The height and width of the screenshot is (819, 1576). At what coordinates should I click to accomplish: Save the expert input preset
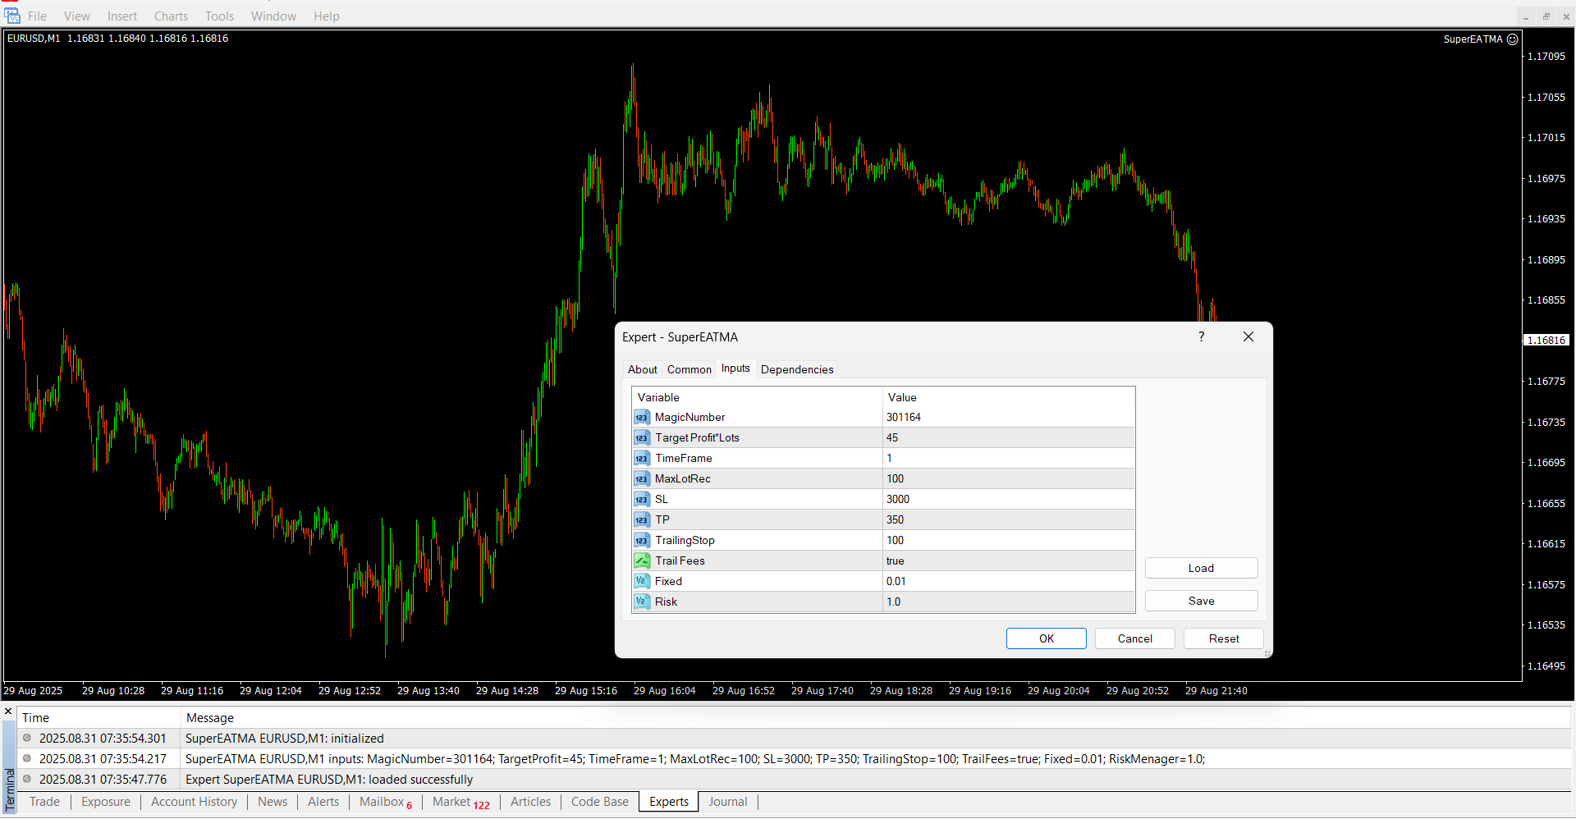coord(1200,602)
